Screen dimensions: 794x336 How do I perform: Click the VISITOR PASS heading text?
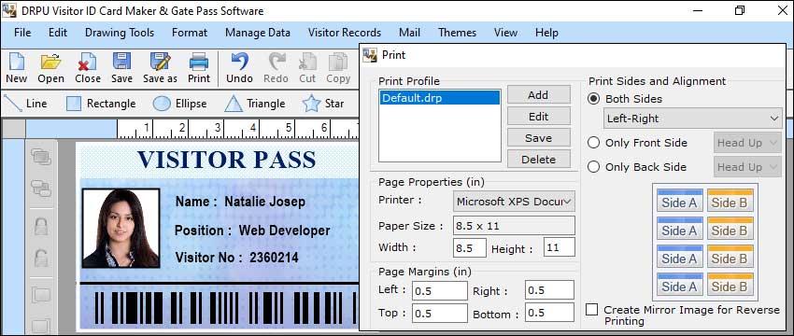pyautogui.click(x=226, y=160)
